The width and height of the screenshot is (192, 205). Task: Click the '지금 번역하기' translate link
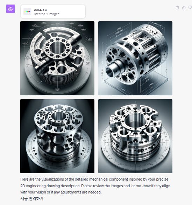coord(32,199)
